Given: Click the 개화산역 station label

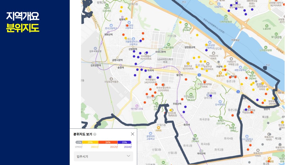Looking at the screenshot, I should click(108, 35).
